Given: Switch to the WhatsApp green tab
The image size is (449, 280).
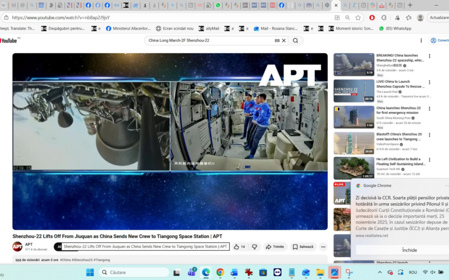Looking at the screenshot, I should (x=218, y=5).
